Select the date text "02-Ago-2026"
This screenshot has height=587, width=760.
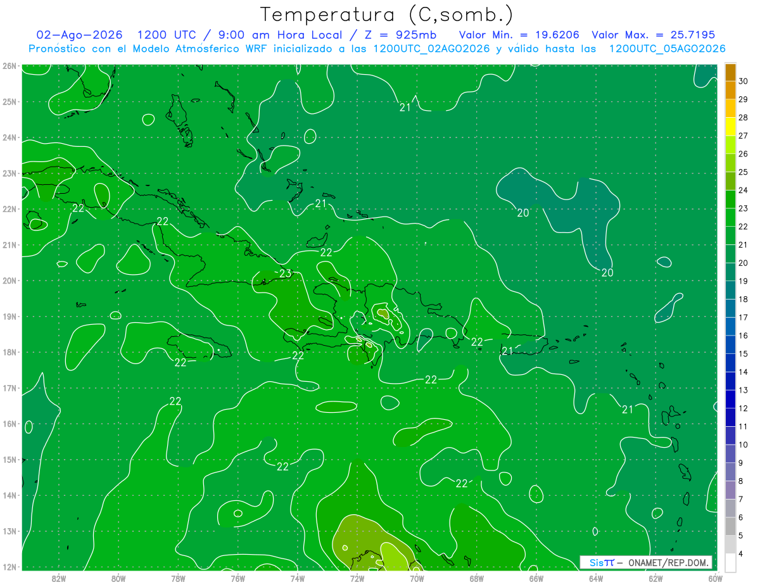coord(80,35)
